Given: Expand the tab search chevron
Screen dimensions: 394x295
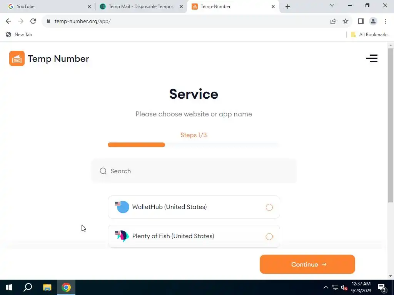Looking at the screenshot, I should click(x=332, y=5).
